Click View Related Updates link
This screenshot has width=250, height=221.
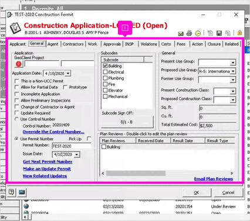click(45, 176)
